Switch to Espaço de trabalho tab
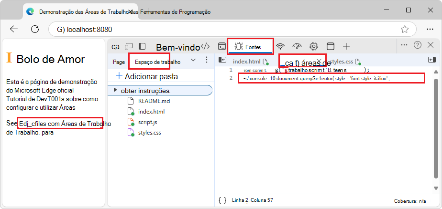This screenshot has height=209, width=442. [157, 62]
